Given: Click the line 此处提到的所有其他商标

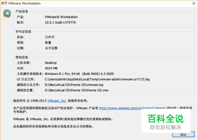Looking at the screenshot, I should click(53, 126).
